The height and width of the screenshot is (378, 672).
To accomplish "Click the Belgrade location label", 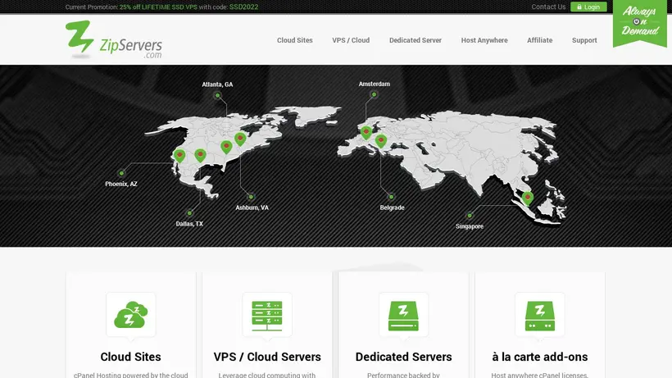I will click(x=393, y=207).
